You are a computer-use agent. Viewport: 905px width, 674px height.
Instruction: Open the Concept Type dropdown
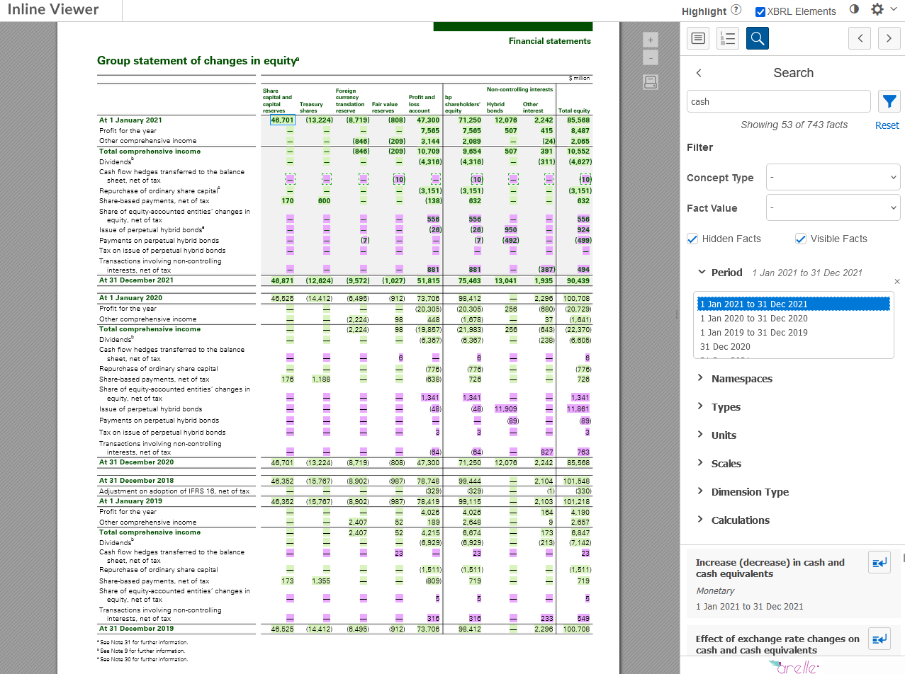point(833,177)
